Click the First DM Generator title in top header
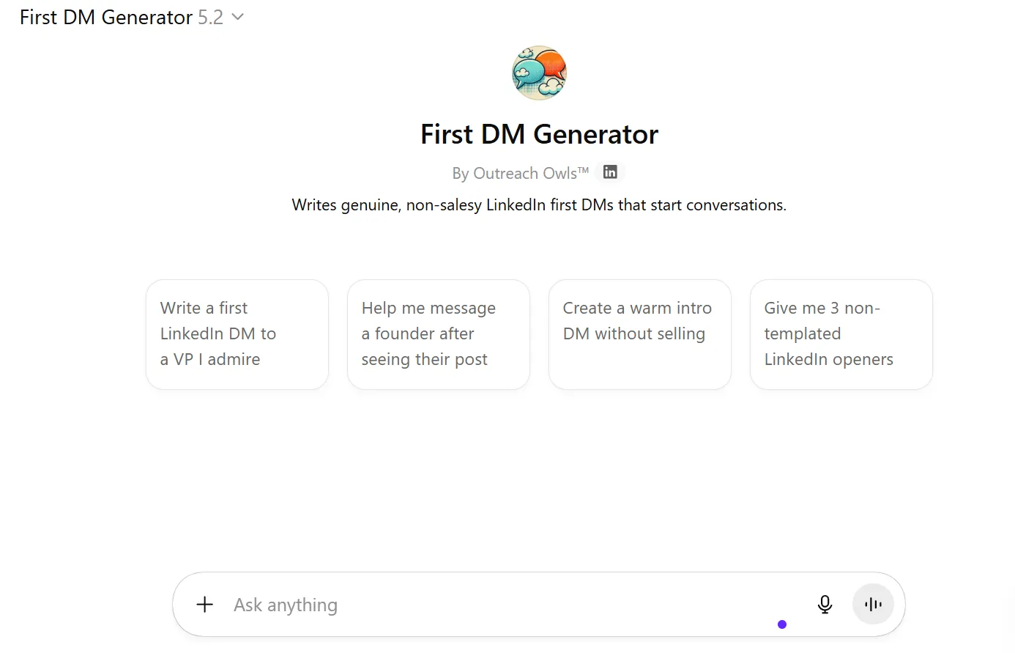The height and width of the screenshot is (653, 1015). 106,17
